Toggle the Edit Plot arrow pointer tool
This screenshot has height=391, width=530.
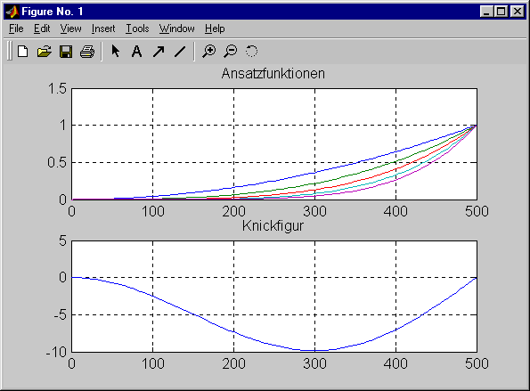(115, 52)
